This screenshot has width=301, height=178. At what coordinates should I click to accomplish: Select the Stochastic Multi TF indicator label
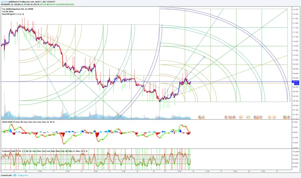pos(45,151)
